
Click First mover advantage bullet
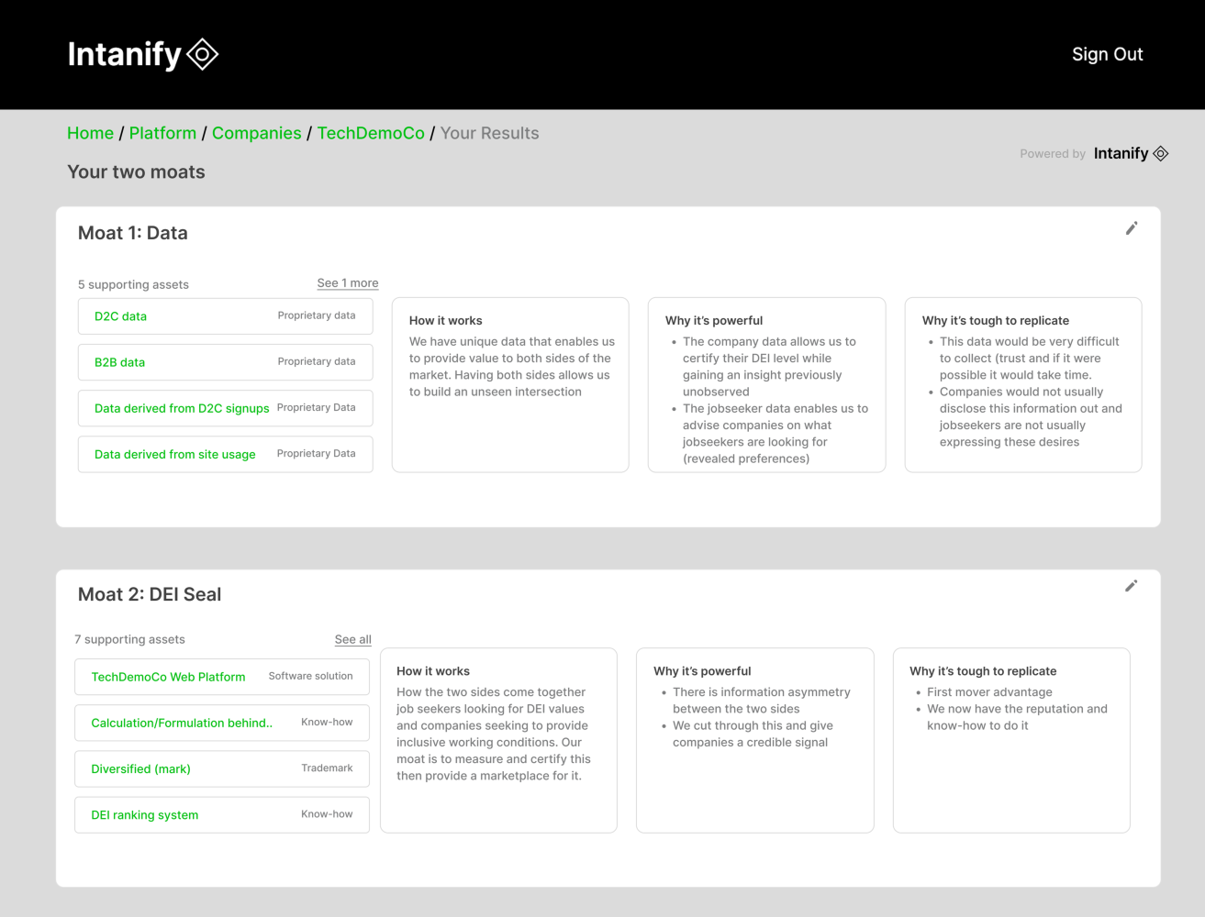(989, 692)
